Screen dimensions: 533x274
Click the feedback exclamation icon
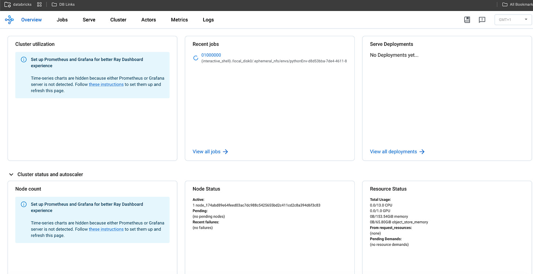482,20
